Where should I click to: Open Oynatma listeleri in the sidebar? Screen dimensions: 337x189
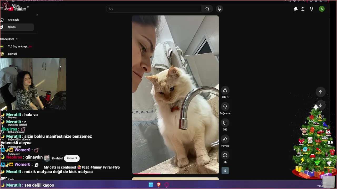click(x=17, y=125)
